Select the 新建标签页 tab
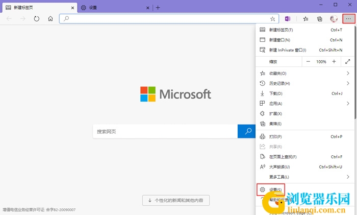Screen dimensions: 357x215 tap(40, 8)
